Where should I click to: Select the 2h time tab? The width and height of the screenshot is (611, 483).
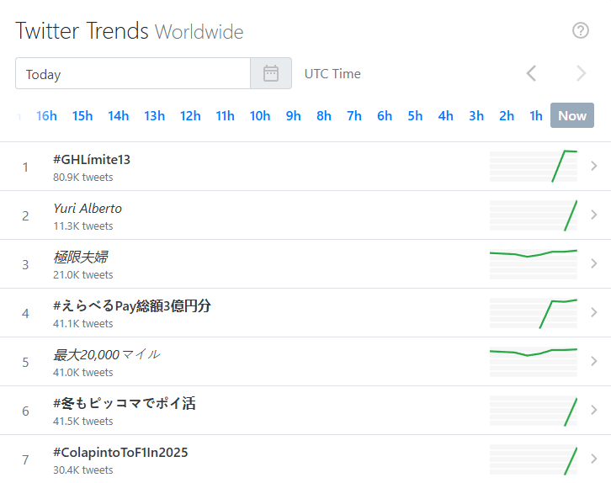[x=507, y=115]
